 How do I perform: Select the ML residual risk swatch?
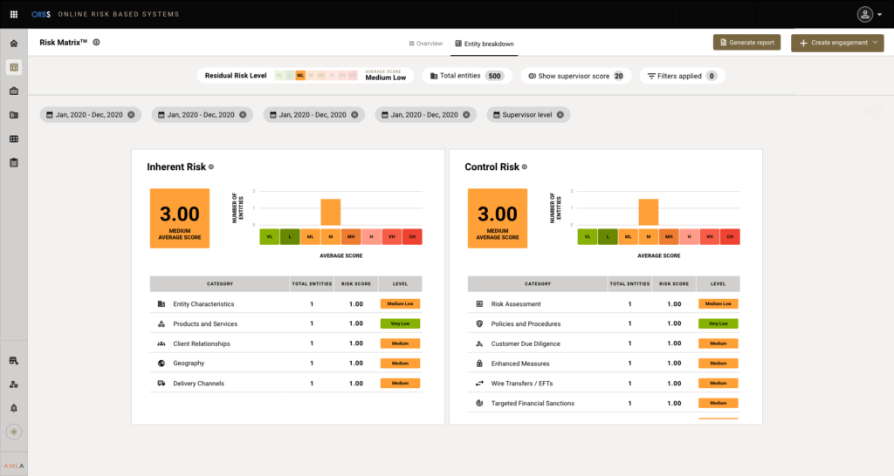(300, 76)
